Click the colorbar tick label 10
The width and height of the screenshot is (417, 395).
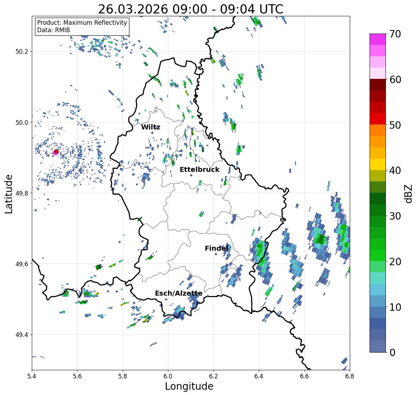click(395, 307)
